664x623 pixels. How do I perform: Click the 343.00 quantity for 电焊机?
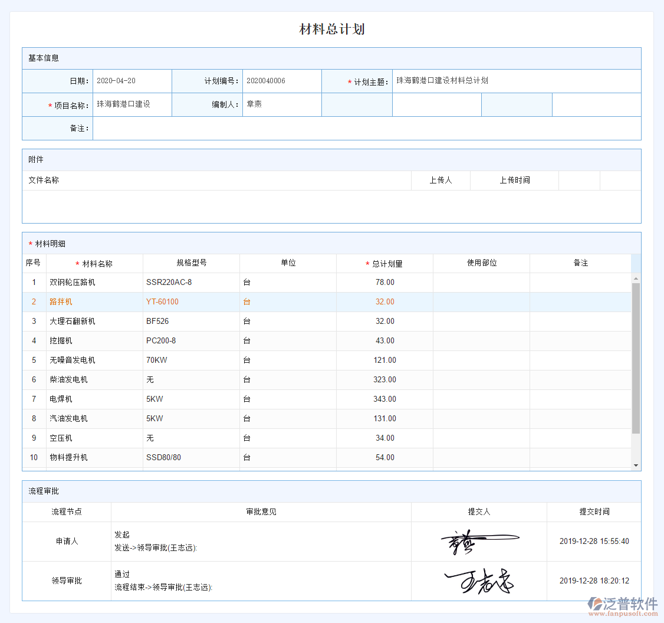point(384,399)
